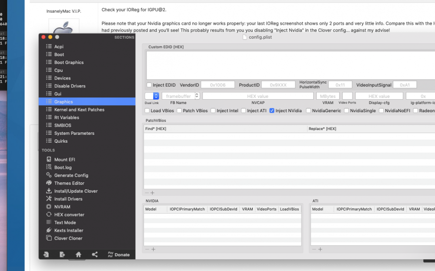Add an NVIDIA table entry with plus

tap(153, 249)
